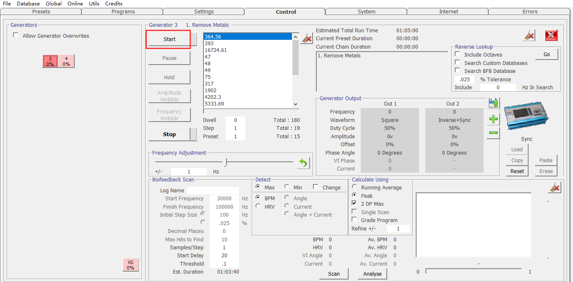573x282 pixels.
Task: Click the green plus icon
Action: [493, 119]
